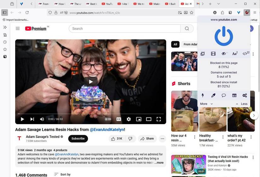Toggle closed captions on the video

click(x=119, y=119)
